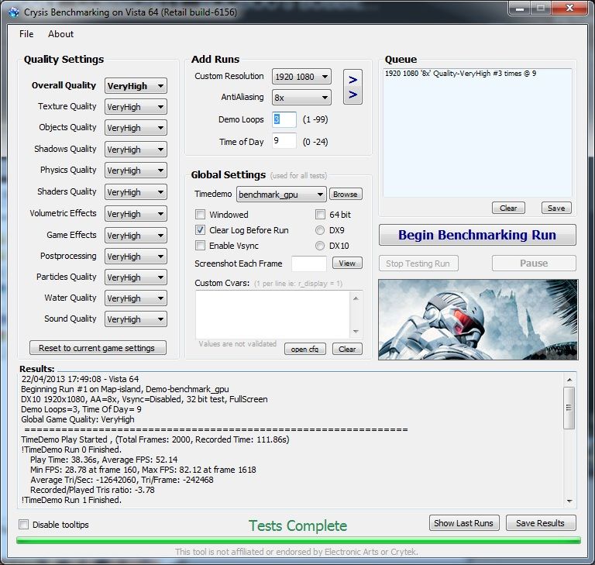Click the Demo Loops input field

pyautogui.click(x=284, y=119)
